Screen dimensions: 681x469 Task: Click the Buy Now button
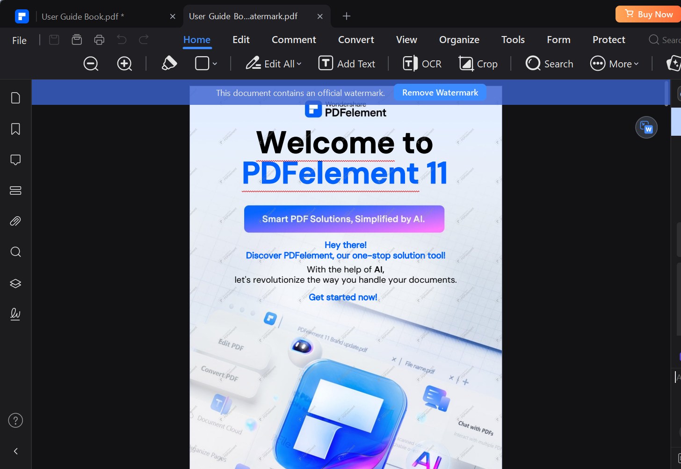click(x=648, y=14)
